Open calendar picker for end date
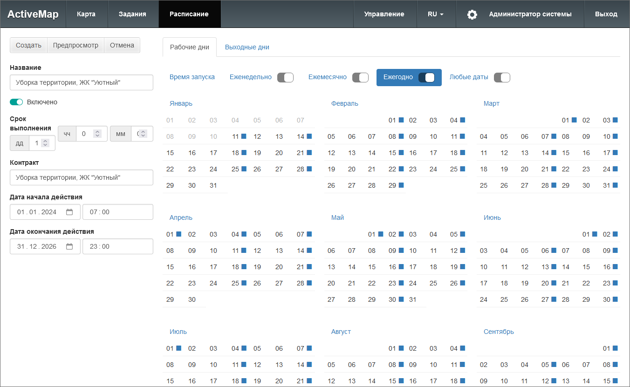Image resolution: width=630 pixels, height=387 pixels. pyautogui.click(x=69, y=246)
